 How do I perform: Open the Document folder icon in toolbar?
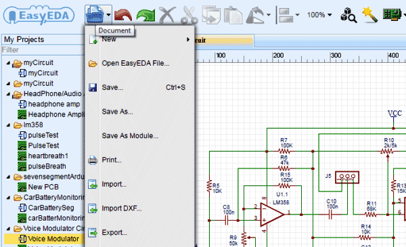95,15
